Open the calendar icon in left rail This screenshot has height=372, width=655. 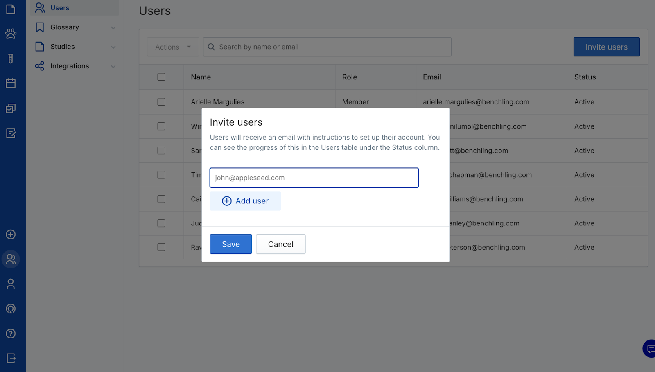click(11, 83)
